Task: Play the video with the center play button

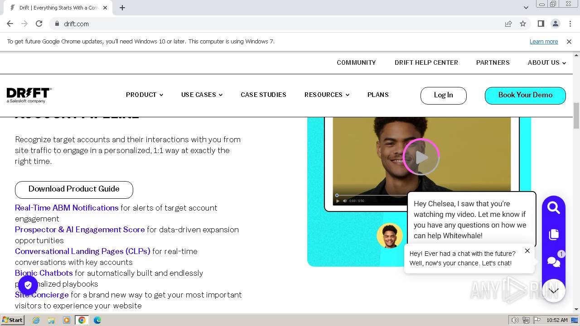Action: [421, 157]
